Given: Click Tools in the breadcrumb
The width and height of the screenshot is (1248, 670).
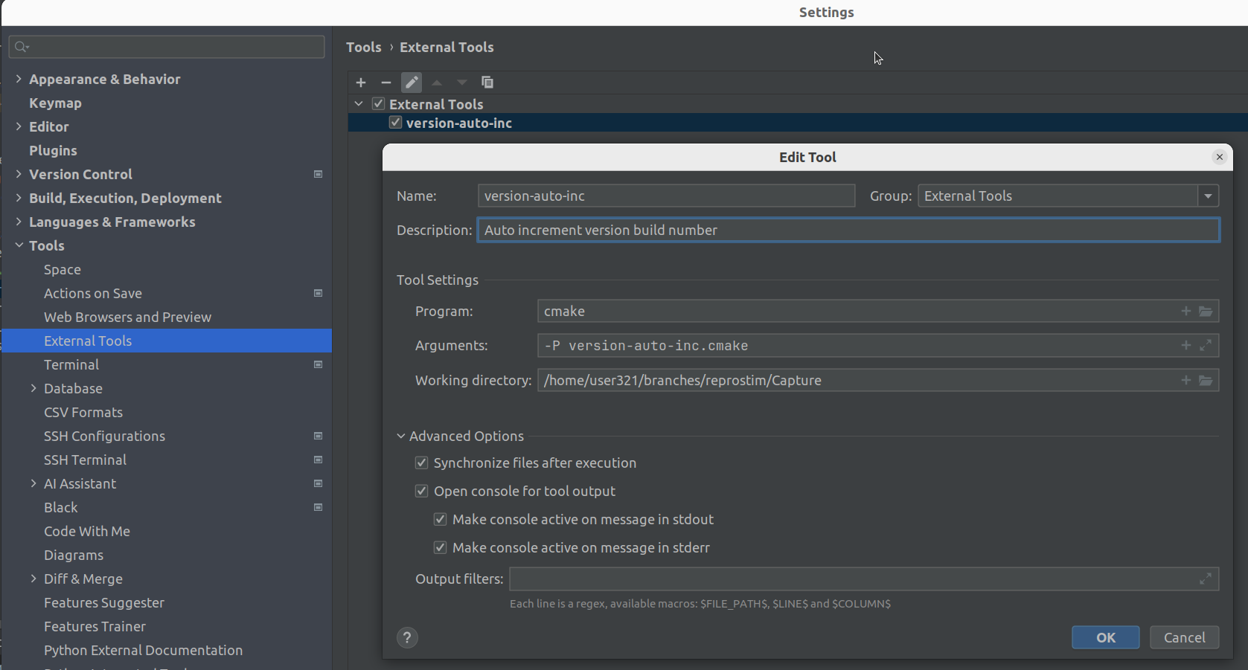Looking at the screenshot, I should tap(363, 47).
